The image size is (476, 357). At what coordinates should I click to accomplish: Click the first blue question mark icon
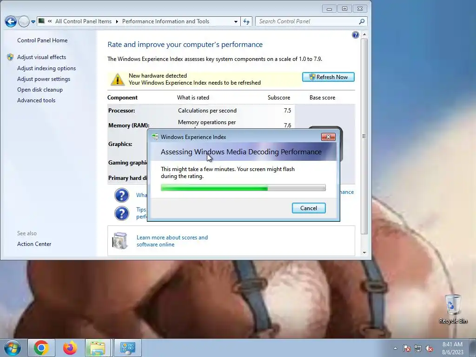coord(122,195)
